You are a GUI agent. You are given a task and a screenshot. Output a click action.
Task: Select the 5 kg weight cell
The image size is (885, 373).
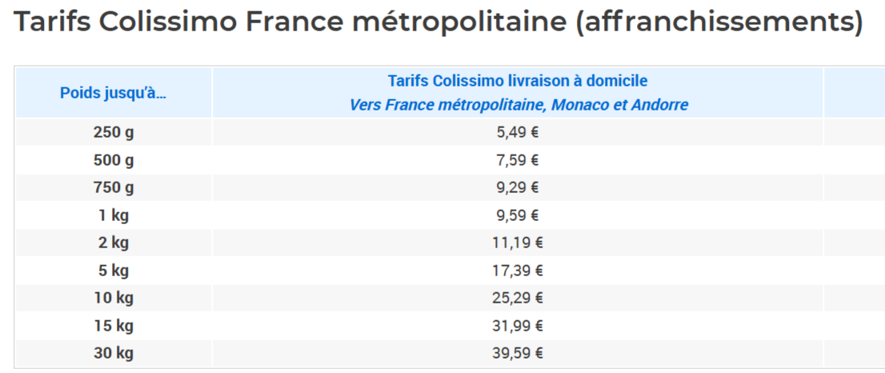113,271
